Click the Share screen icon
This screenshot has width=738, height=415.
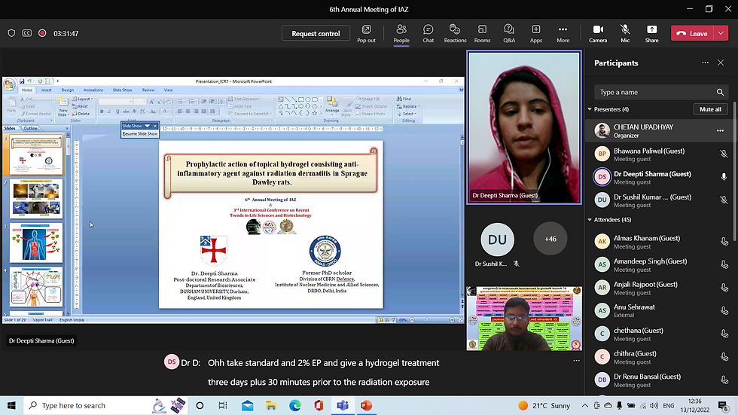(651, 33)
